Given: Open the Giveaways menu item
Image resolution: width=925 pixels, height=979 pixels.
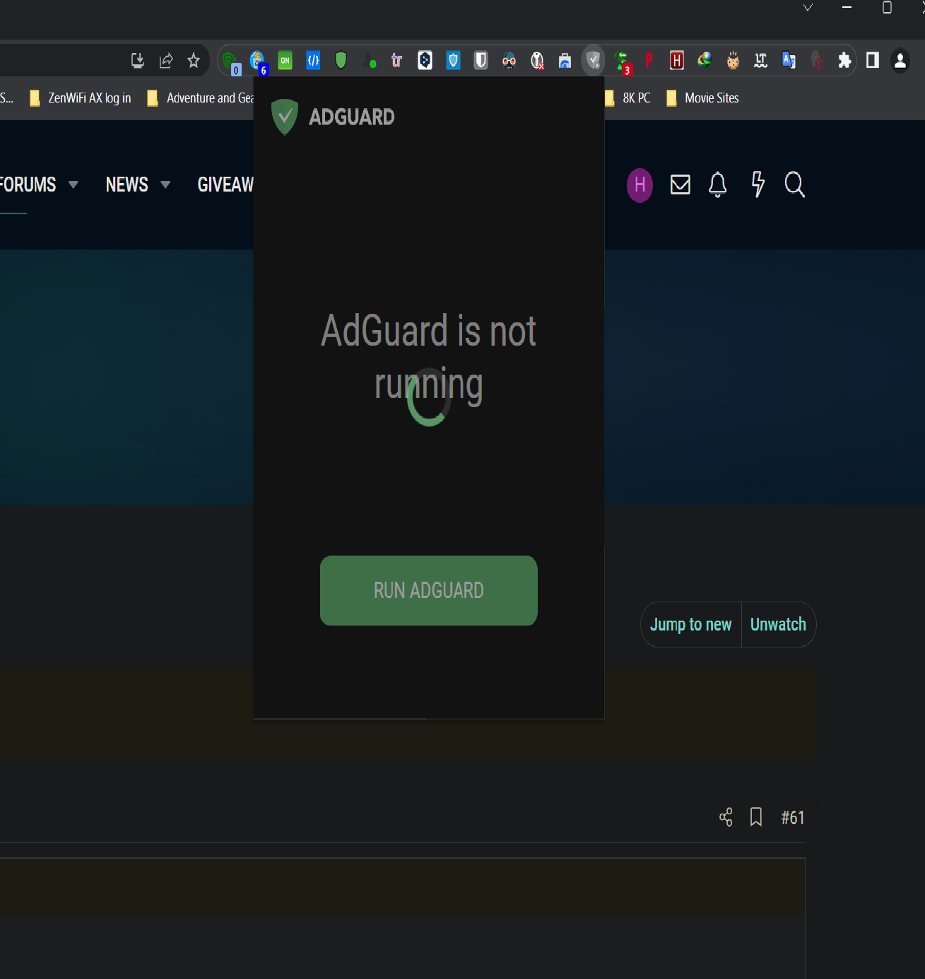Looking at the screenshot, I should (225, 184).
